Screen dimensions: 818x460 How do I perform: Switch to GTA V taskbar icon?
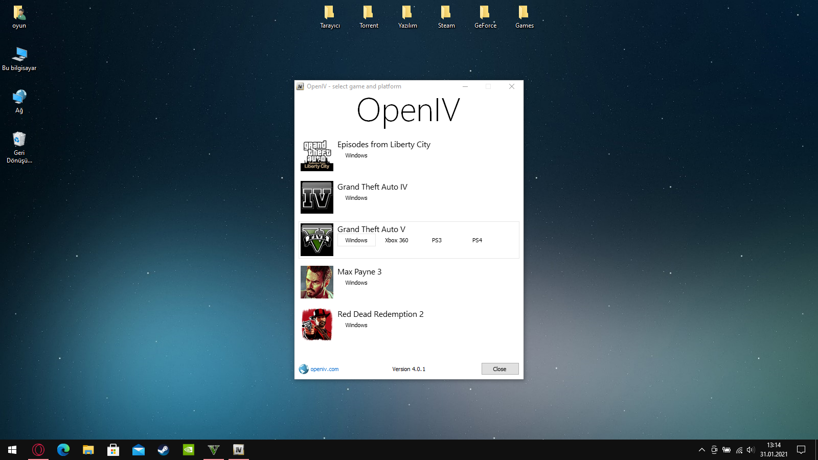[214, 450]
